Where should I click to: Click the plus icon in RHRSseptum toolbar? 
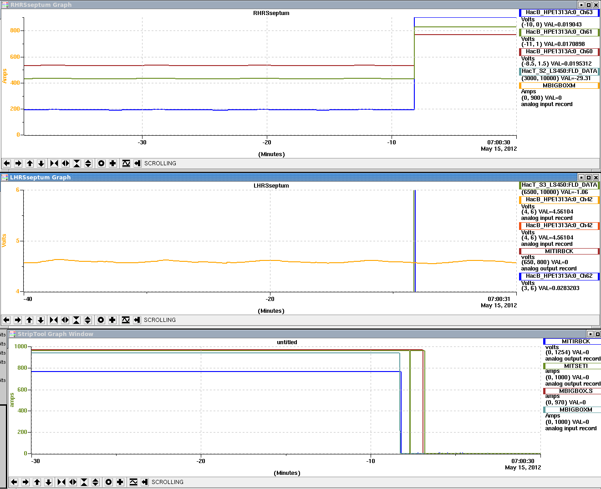pos(113,163)
